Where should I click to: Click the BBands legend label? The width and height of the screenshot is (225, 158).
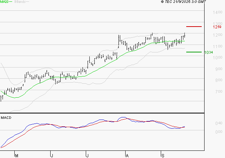(20, 2)
